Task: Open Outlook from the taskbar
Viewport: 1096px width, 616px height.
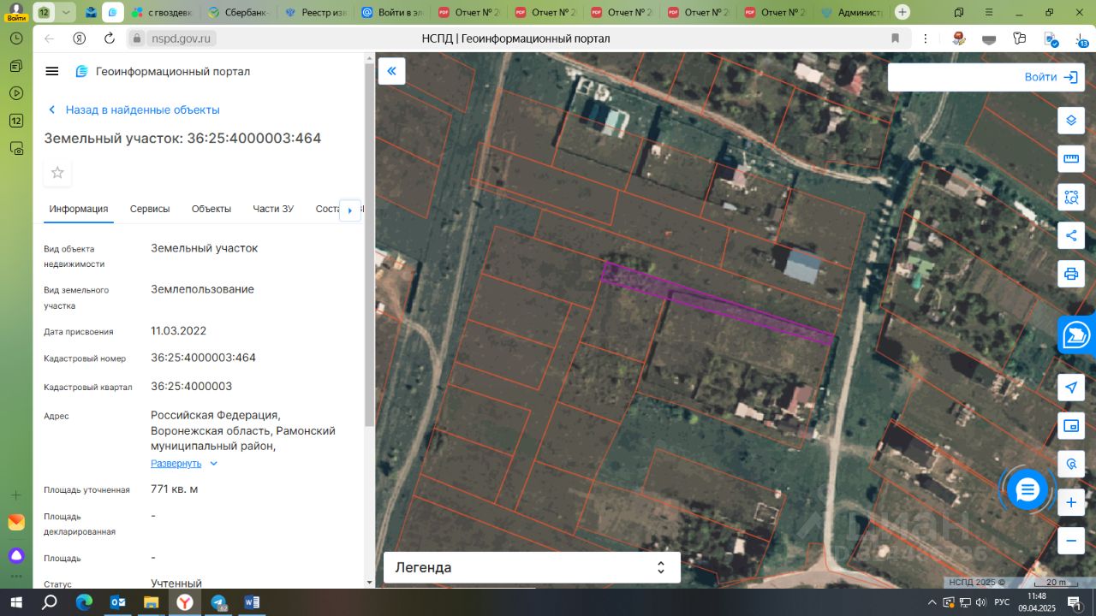Action: (x=117, y=602)
